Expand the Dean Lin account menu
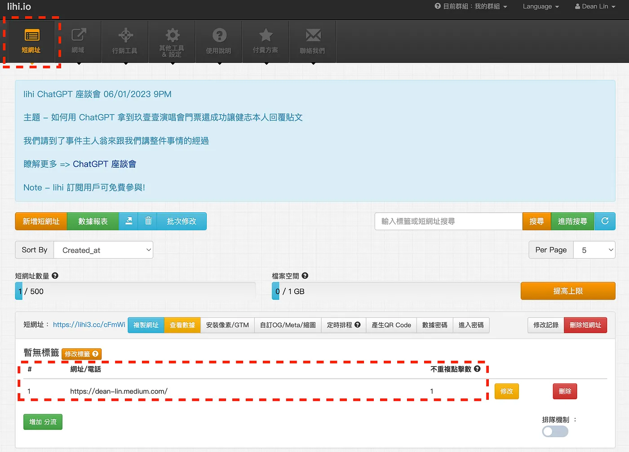Screen dimensions: 629x452 tap(595, 6)
